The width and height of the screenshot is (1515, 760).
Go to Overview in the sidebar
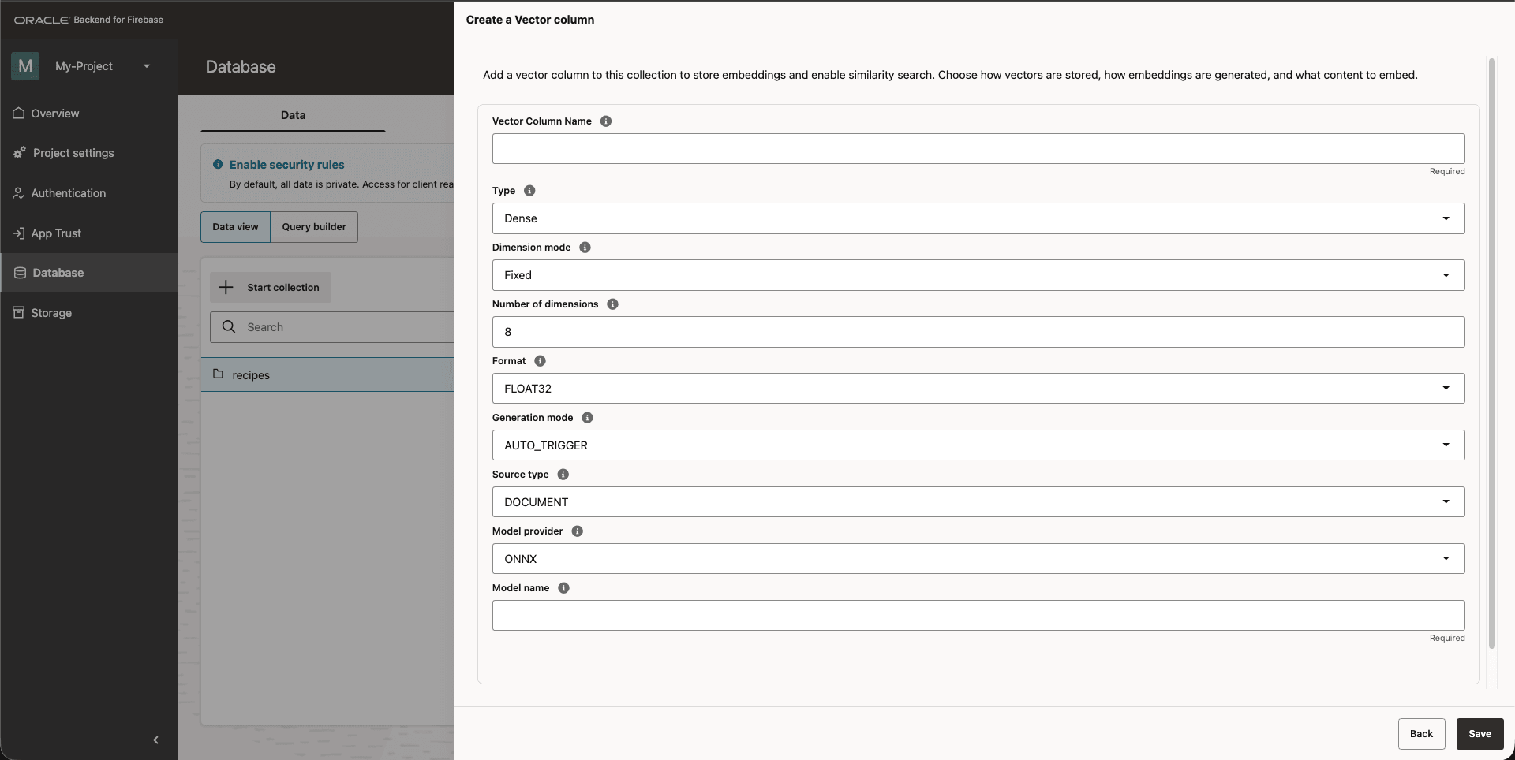tap(88, 114)
